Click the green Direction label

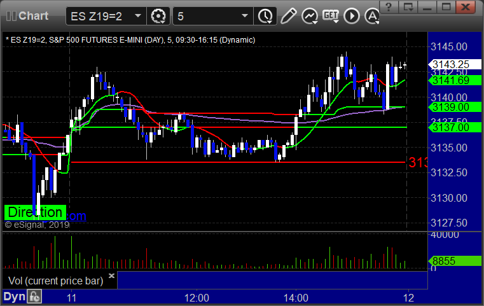pos(35,212)
